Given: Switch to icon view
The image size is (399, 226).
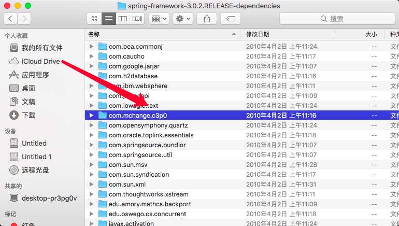Looking at the screenshot, I should tap(94, 19).
